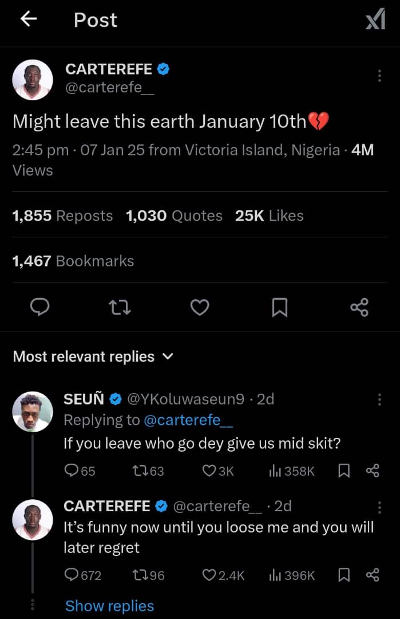
Task: Repost the main CARTEREFE post
Action: (x=120, y=308)
